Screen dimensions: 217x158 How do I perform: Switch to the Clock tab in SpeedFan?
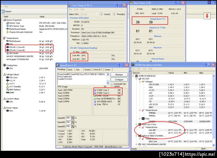[70, 70]
